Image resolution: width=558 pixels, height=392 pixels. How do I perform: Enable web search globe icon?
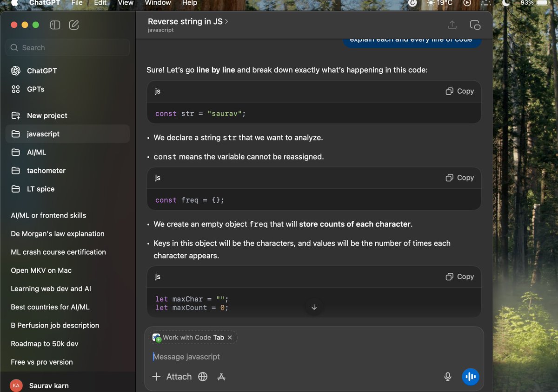pyautogui.click(x=203, y=377)
